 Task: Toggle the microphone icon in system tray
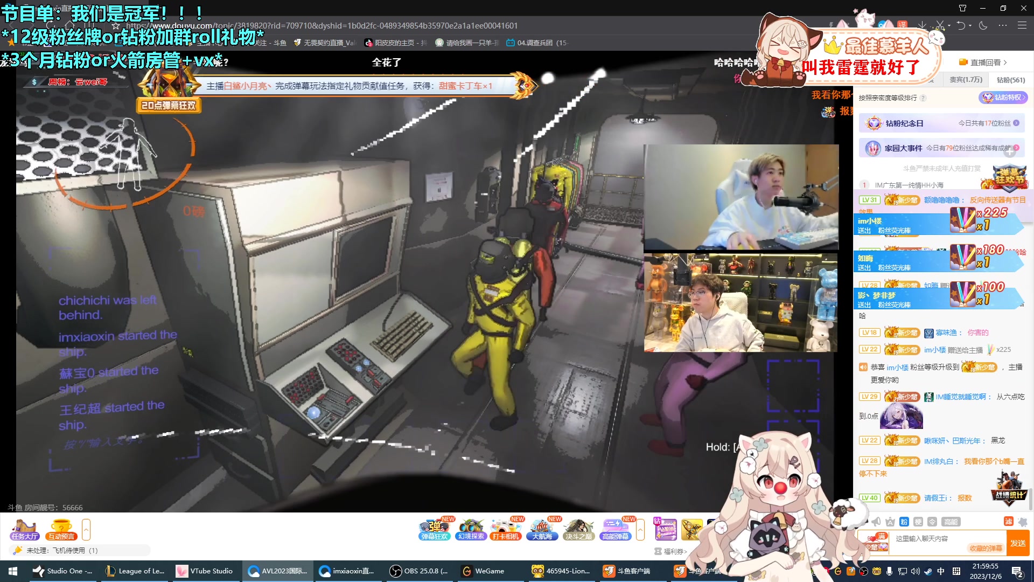pyautogui.click(x=890, y=571)
